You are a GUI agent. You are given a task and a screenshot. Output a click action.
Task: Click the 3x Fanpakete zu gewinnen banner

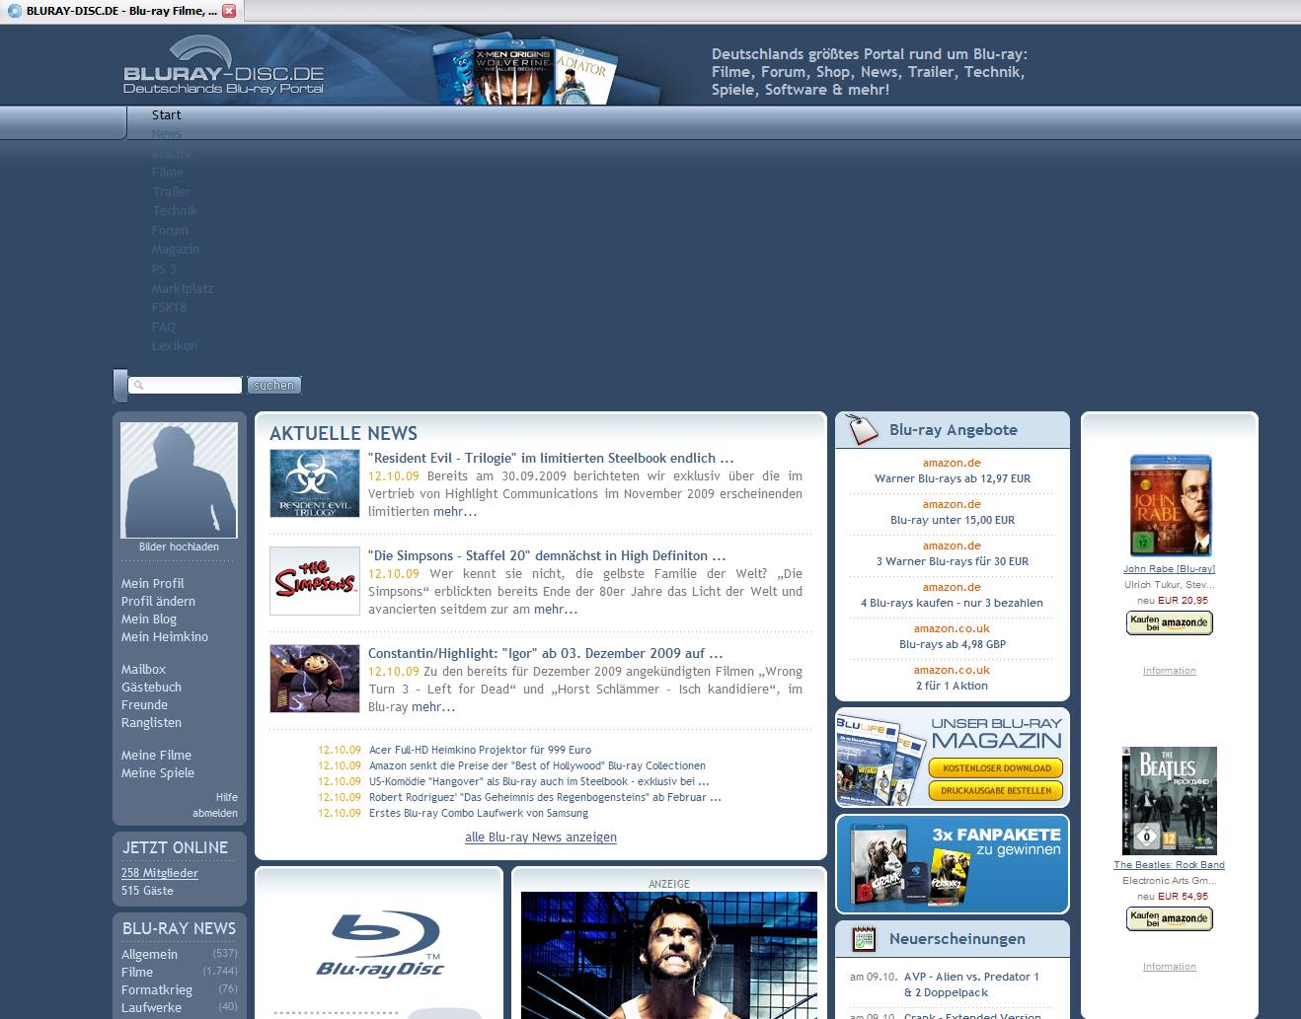[952, 864]
